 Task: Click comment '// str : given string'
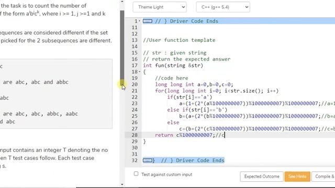point(174,53)
